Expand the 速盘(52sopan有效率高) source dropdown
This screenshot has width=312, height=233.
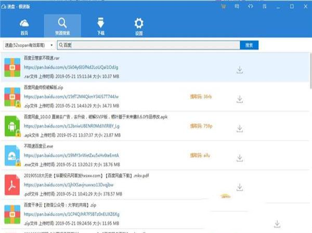[x=29, y=45]
